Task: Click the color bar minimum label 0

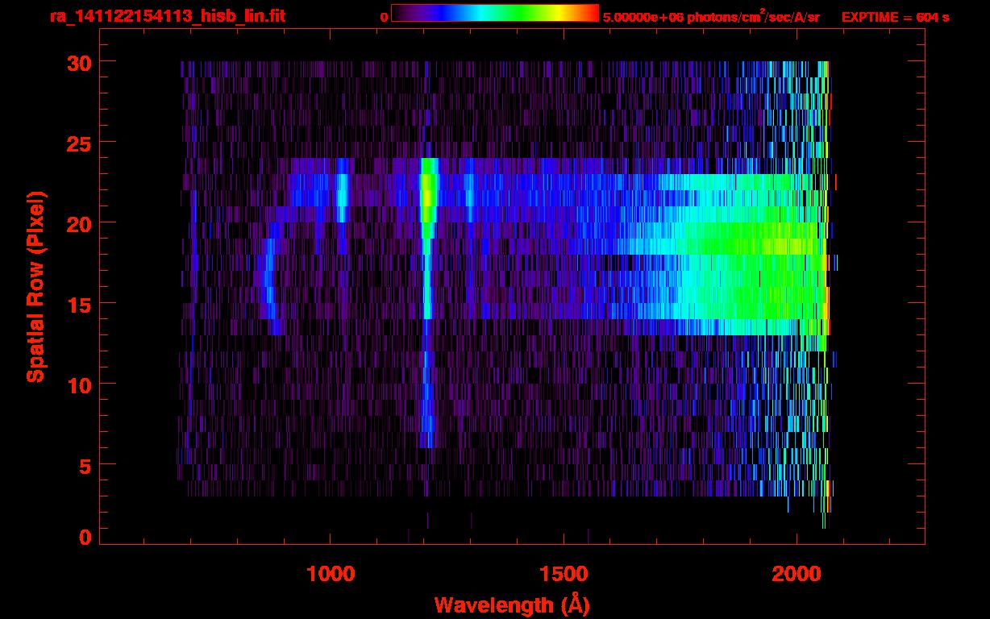Action: pos(384,17)
